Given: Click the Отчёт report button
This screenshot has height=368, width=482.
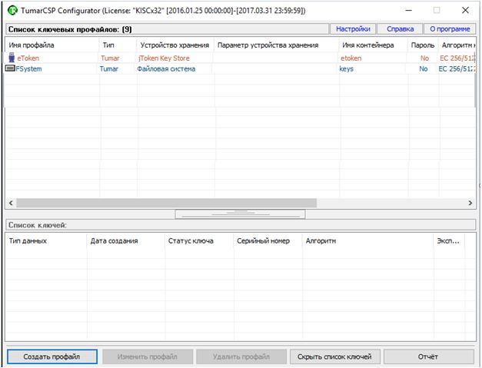Looking at the screenshot, I should 428,356.
